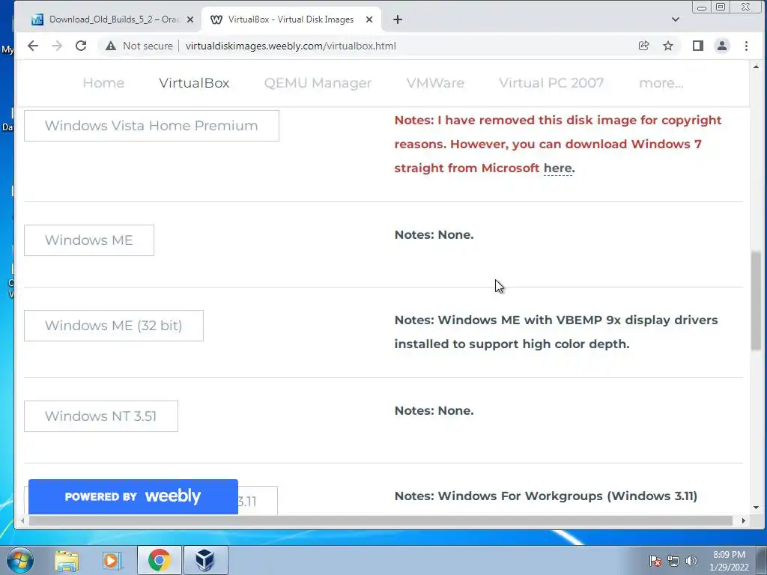The height and width of the screenshot is (575, 767).
Task: Close the Download_Old_Builds_5_2 tab
Action: (x=190, y=19)
